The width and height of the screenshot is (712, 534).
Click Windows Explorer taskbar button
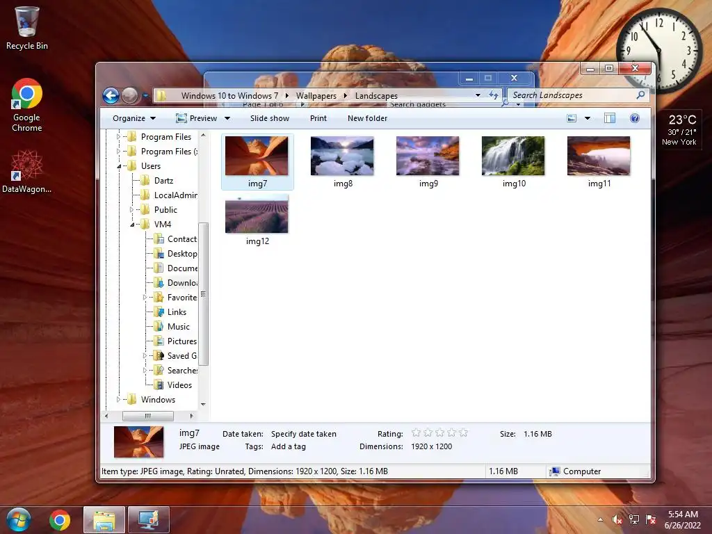[x=104, y=520]
